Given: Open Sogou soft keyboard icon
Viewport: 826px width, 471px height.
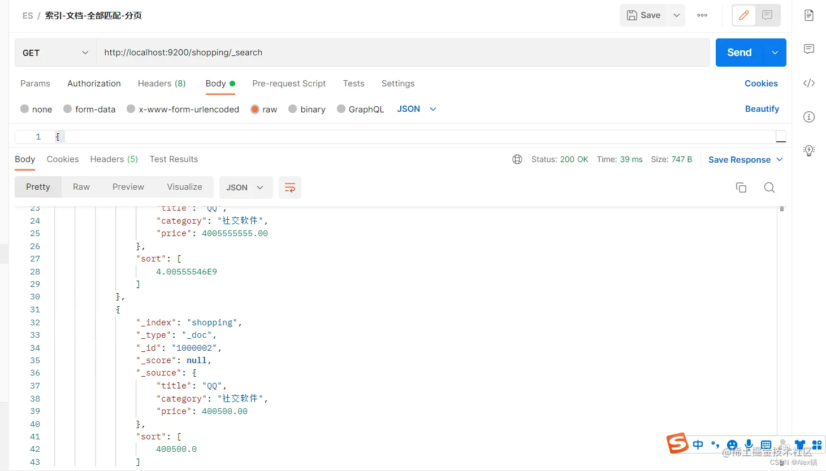Looking at the screenshot, I should click(766, 444).
